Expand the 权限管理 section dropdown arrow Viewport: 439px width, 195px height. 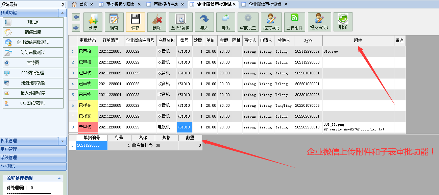click(62, 141)
